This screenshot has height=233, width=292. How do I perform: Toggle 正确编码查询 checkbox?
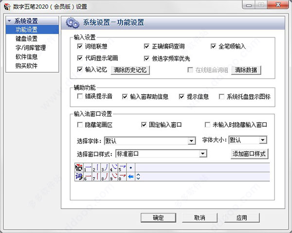pos(147,46)
